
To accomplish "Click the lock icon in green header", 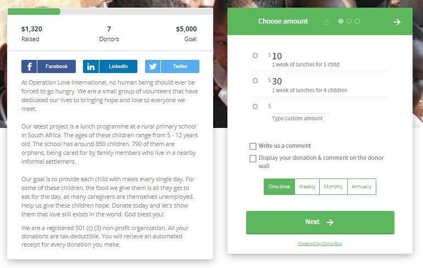I will 326,22.
